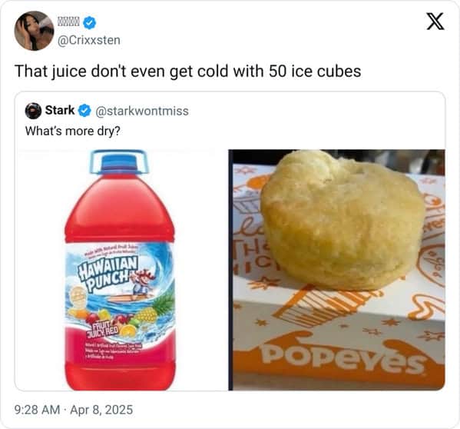The width and height of the screenshot is (460, 429).
Task: Open the quoted tweet text What's more dry?
Action: coord(73,131)
